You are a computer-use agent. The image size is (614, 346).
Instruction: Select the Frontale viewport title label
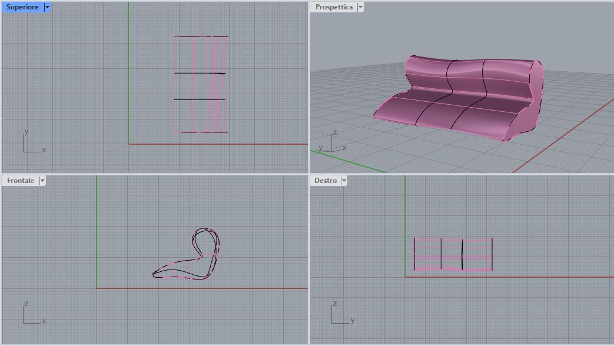[x=20, y=181]
